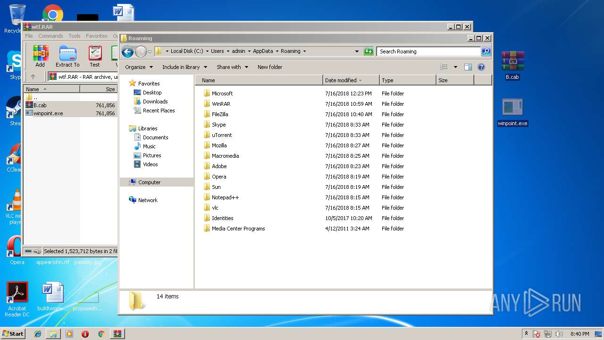Image resolution: width=604 pixels, height=340 pixels.
Task: Select the Mozilla folder
Action: pyautogui.click(x=219, y=145)
